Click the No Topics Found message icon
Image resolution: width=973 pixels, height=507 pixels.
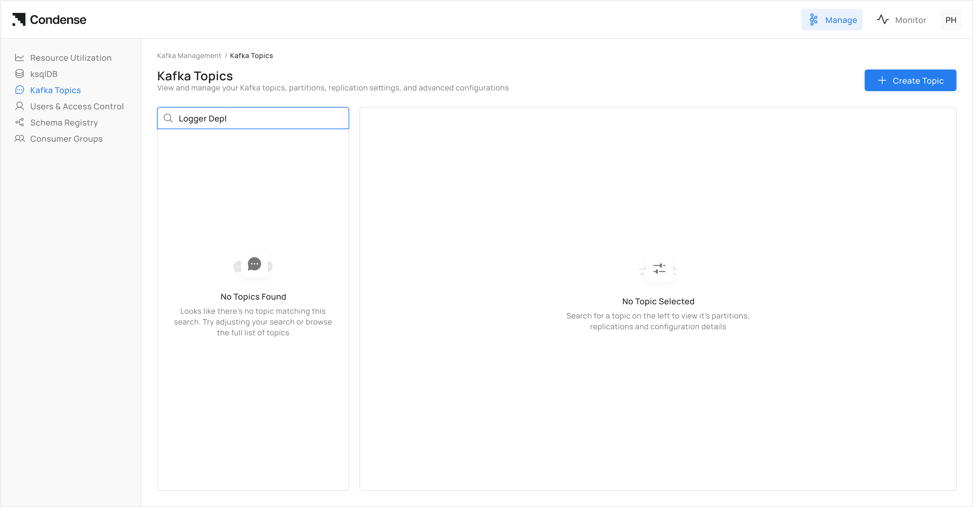pos(254,264)
